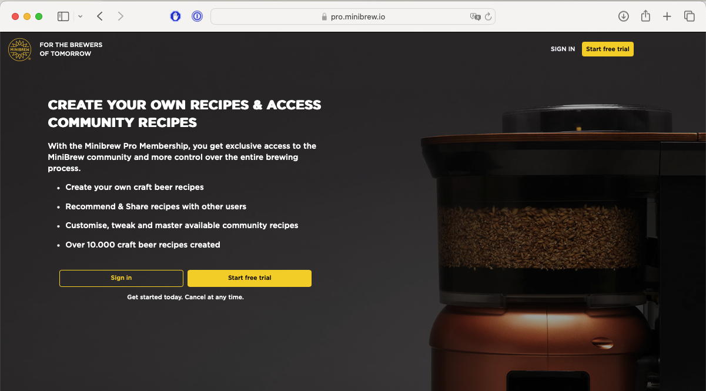
Task: Click the brewing machine image
Action: [x=563, y=247]
